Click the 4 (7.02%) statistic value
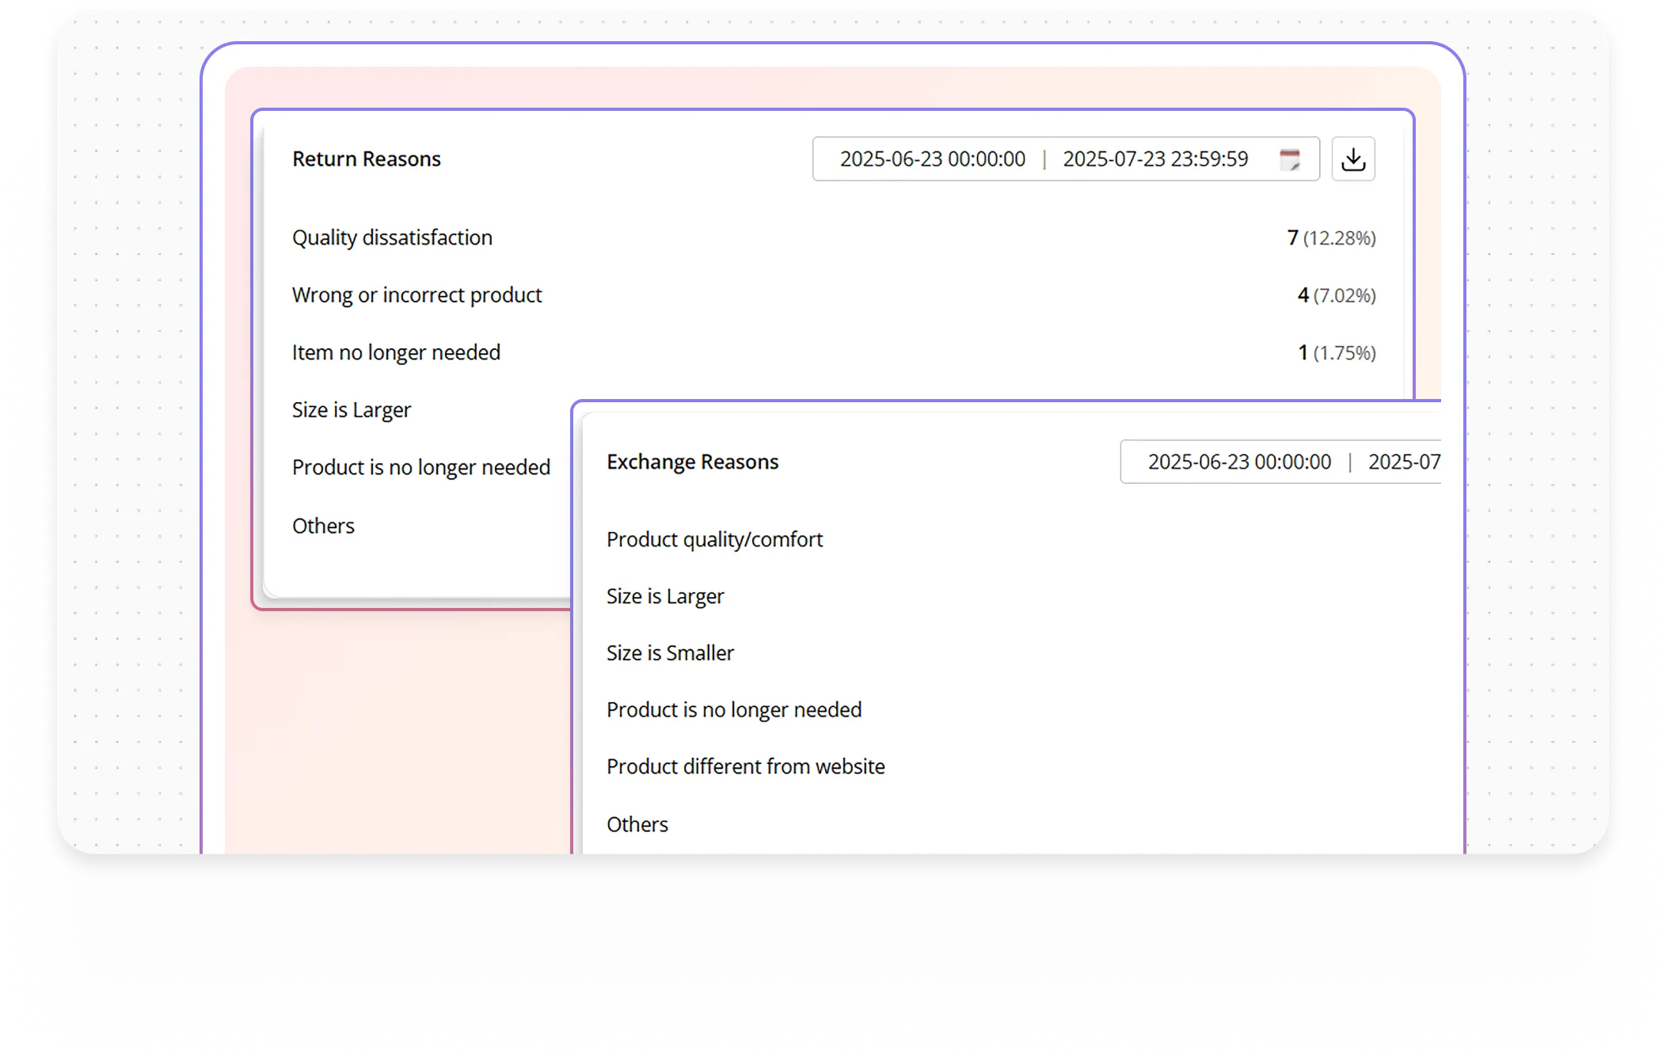The image size is (1666, 1057). click(1337, 295)
